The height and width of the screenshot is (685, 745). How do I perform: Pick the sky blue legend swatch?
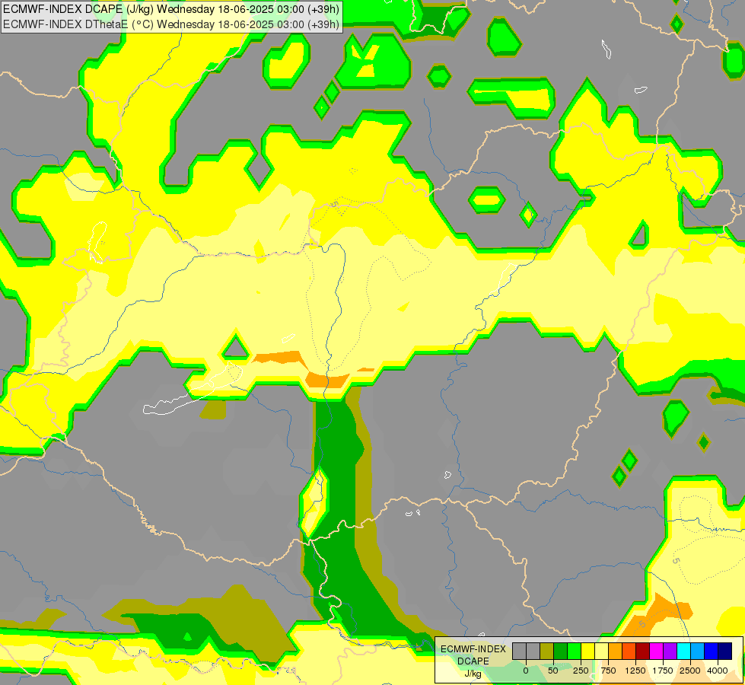698,652
